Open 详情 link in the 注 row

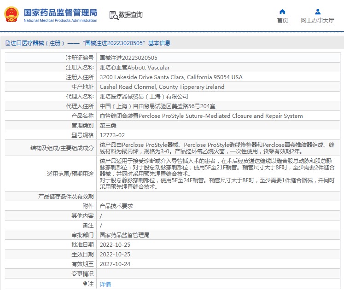[x=105, y=284]
